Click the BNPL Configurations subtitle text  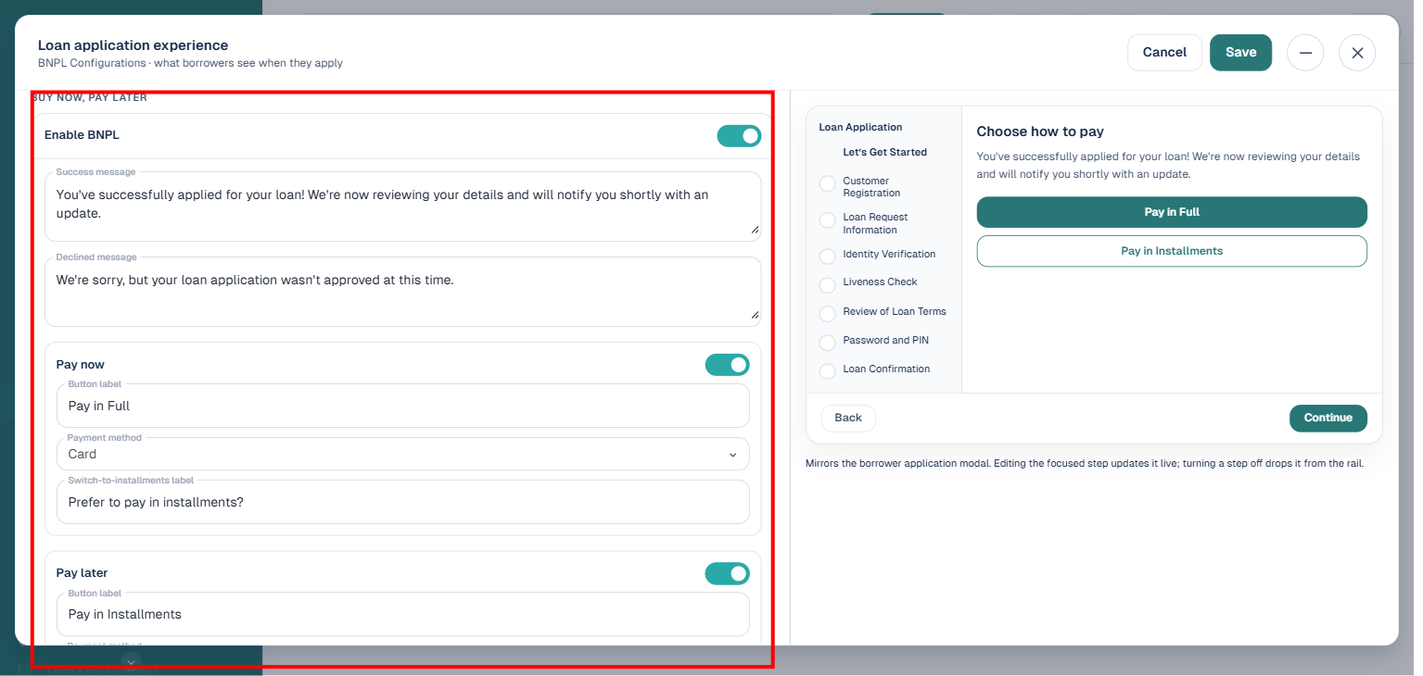tap(190, 63)
